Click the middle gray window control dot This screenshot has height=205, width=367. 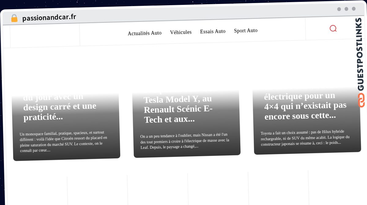tap(346, 9)
